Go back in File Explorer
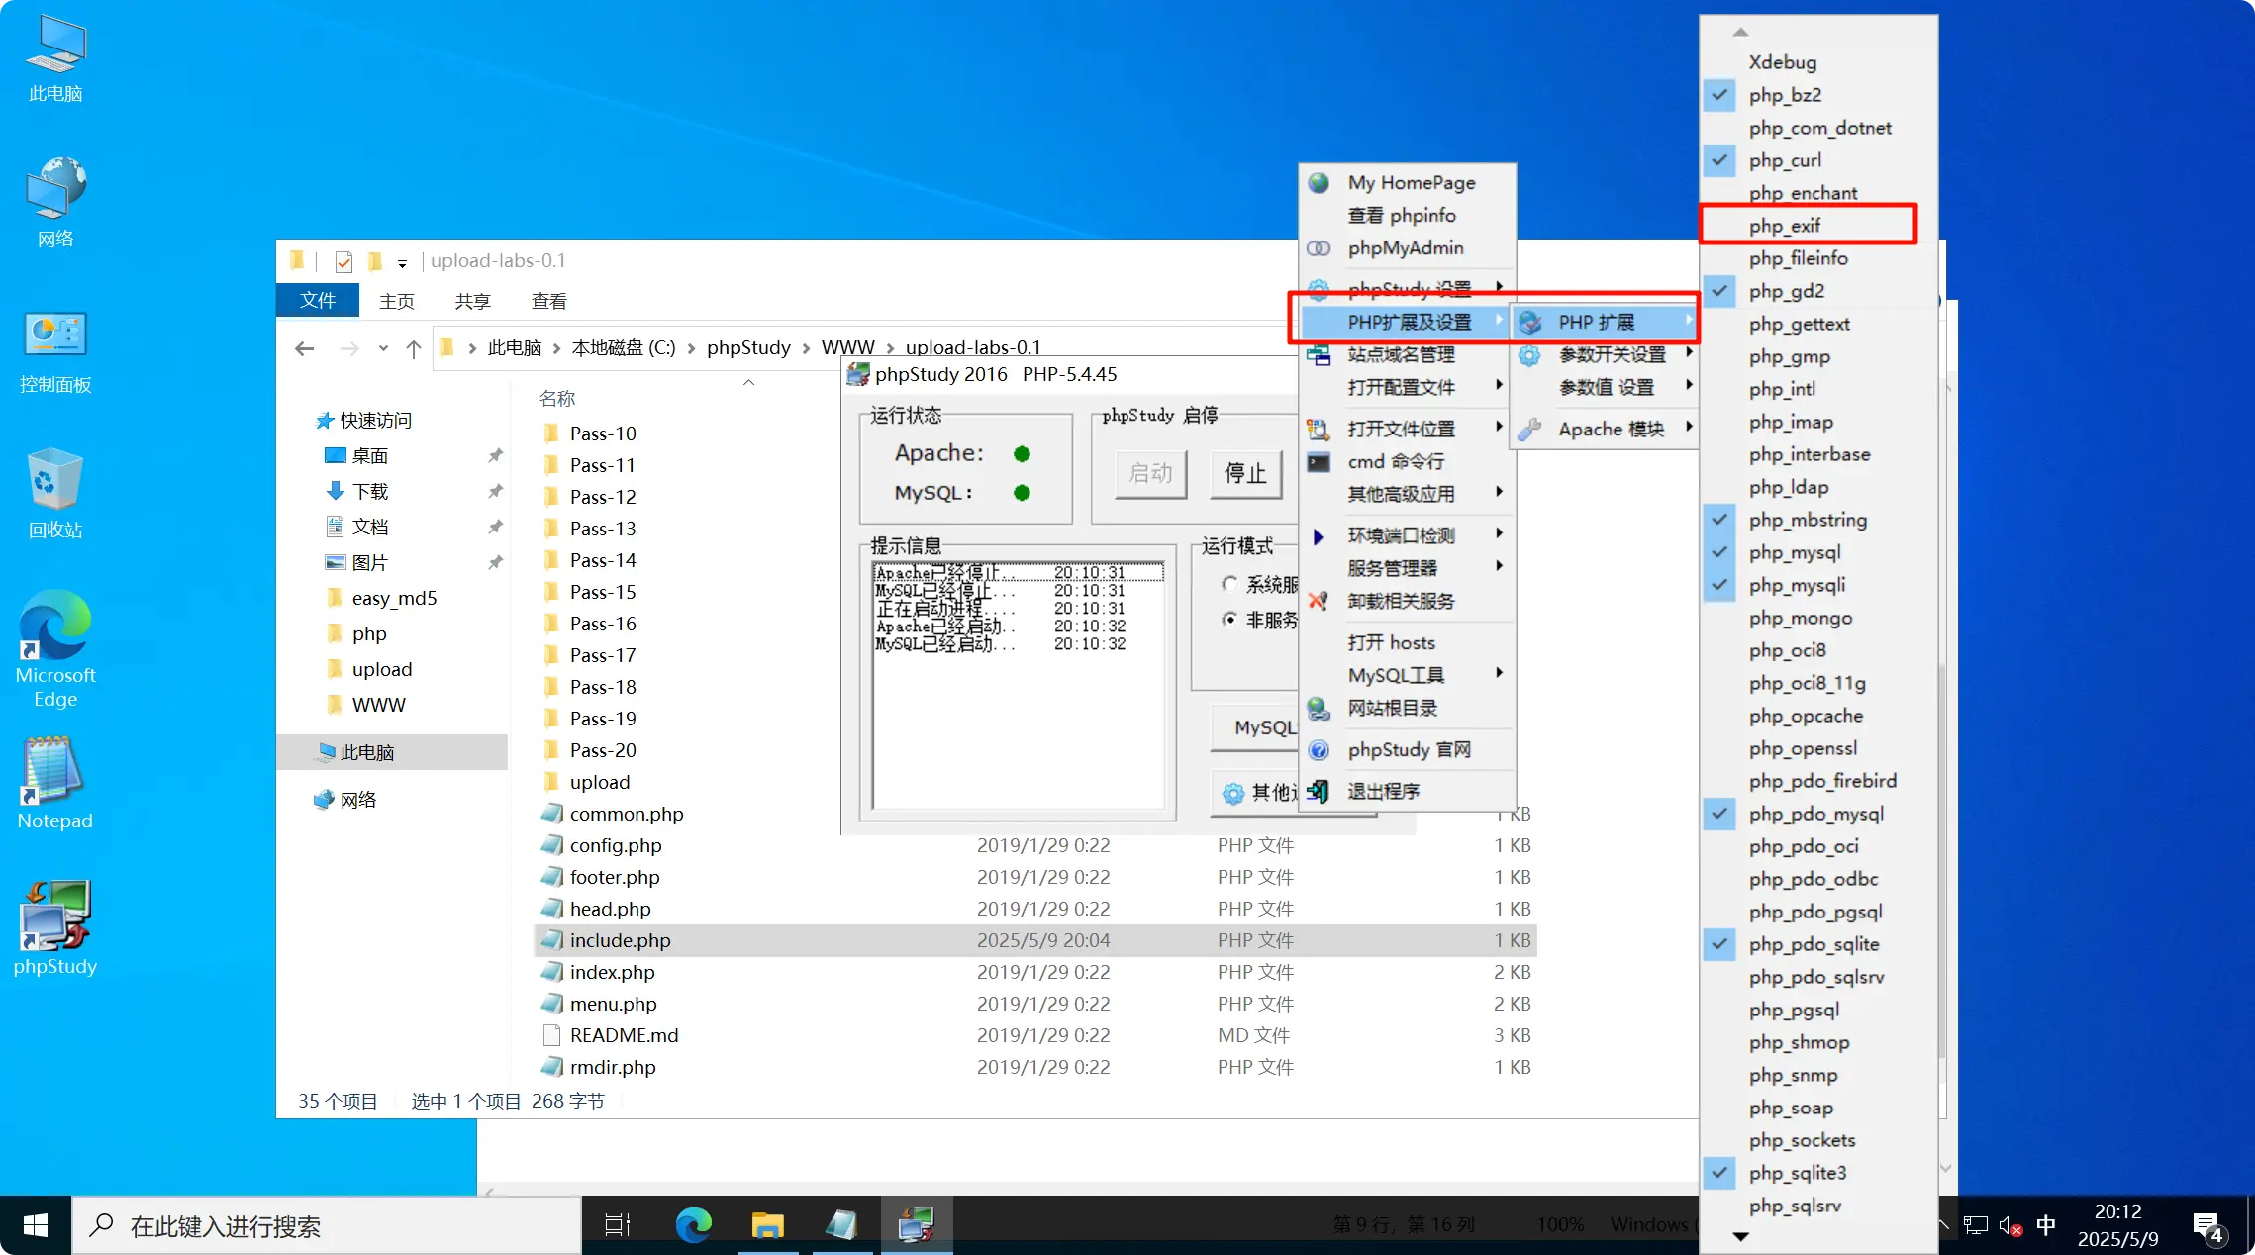 pyautogui.click(x=305, y=348)
